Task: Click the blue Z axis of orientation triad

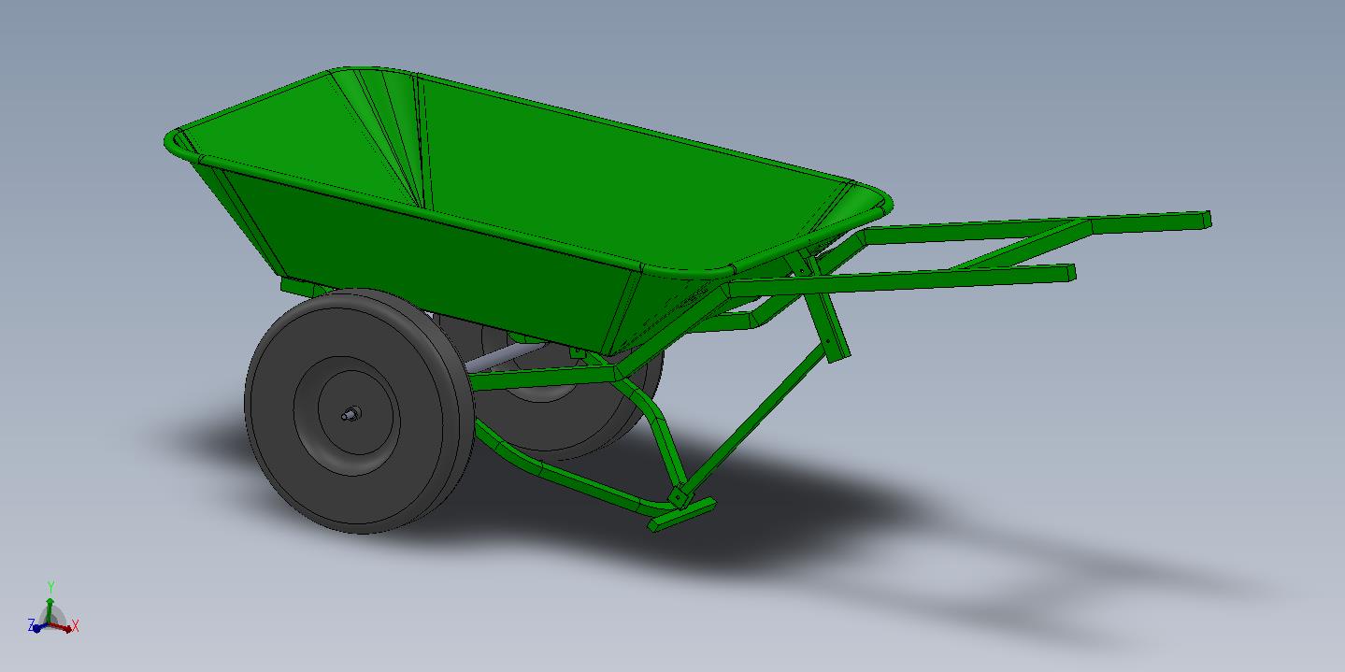Action: click(x=38, y=626)
